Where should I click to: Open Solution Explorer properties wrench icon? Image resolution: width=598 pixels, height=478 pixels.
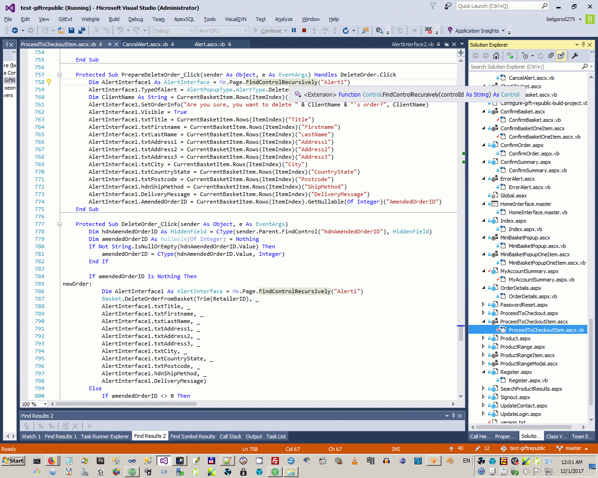click(x=575, y=56)
